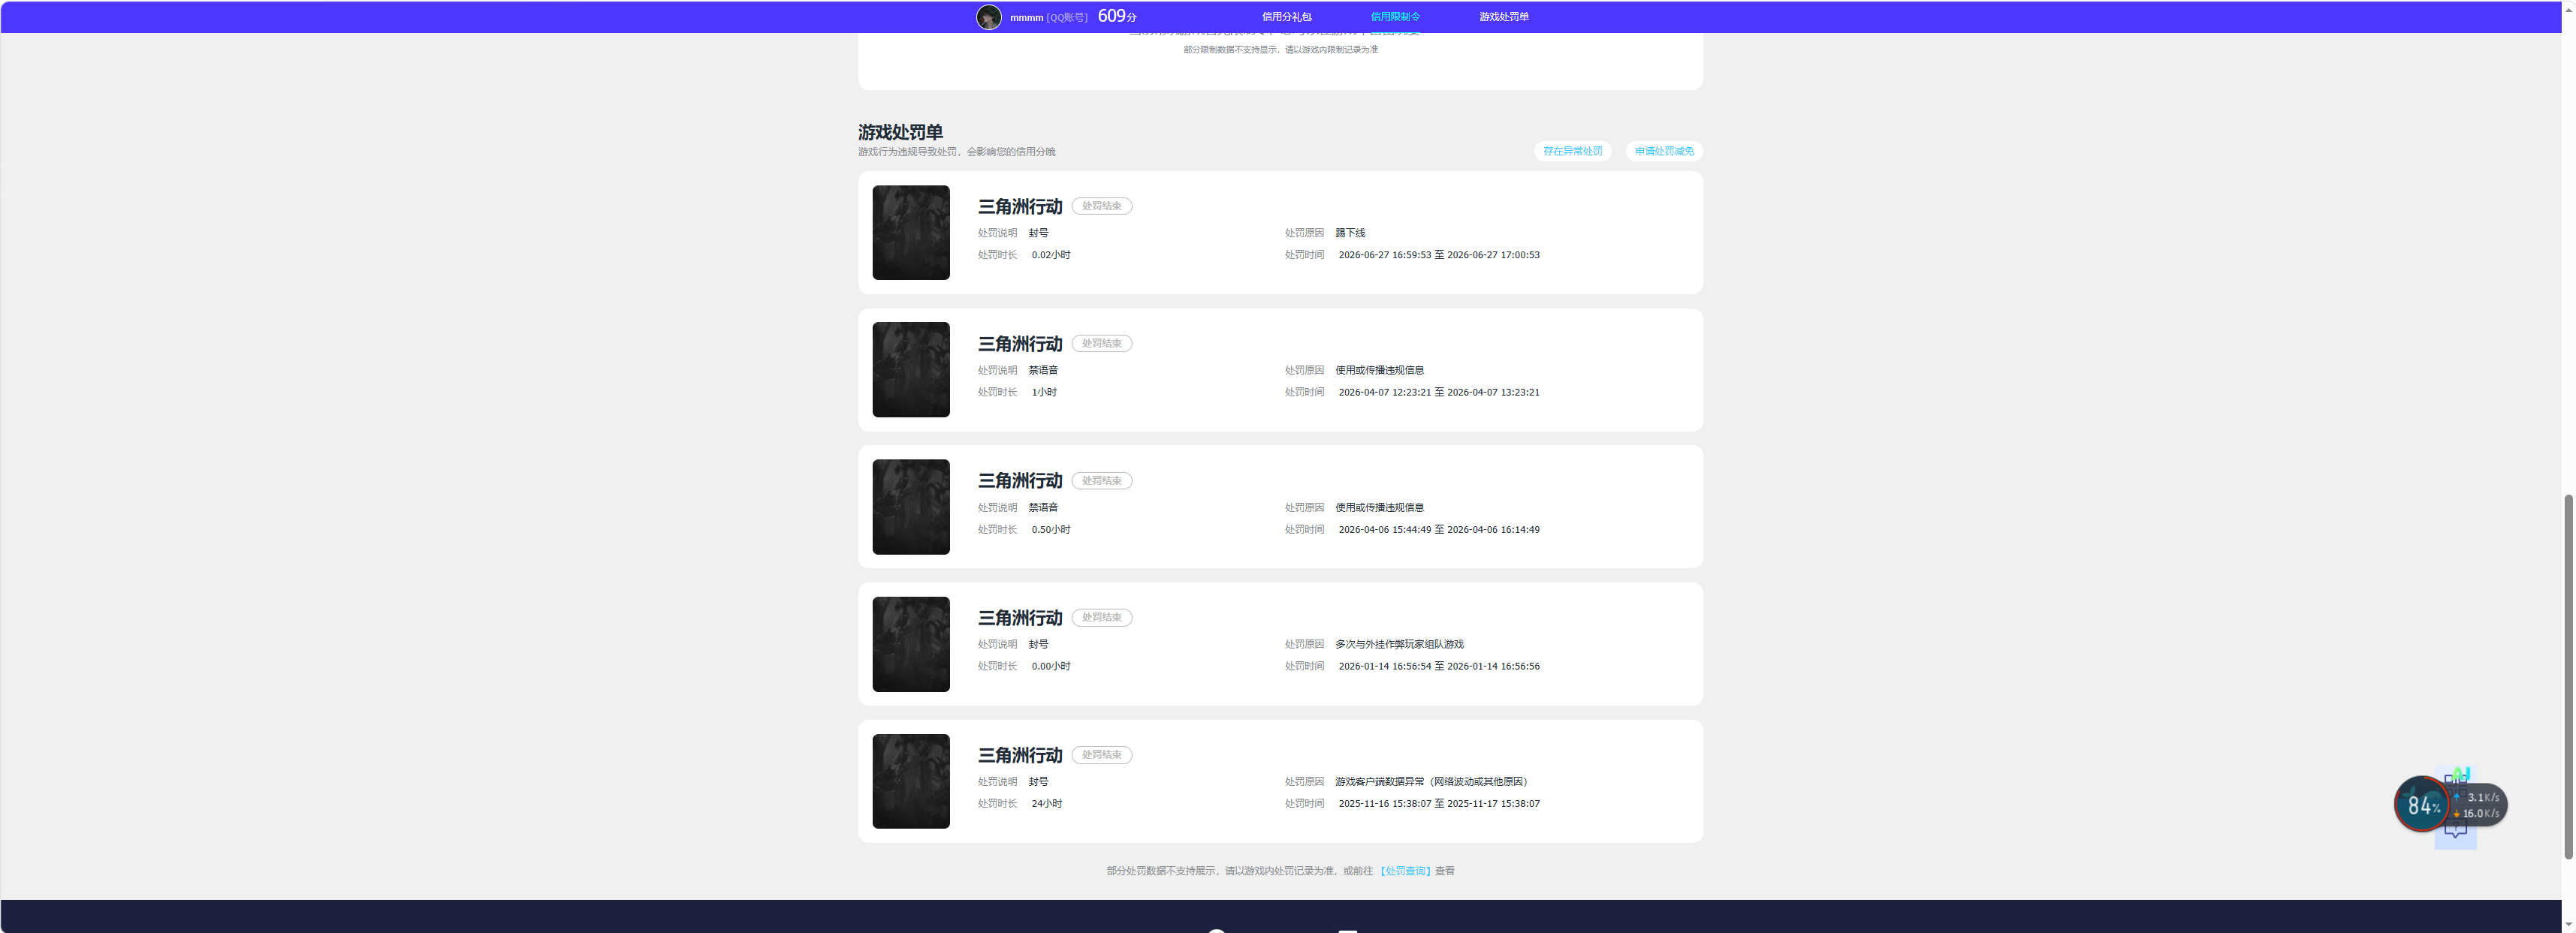Screen dimensions: 2576x933
Task: Click the 609分 credit score
Action: click(1117, 16)
